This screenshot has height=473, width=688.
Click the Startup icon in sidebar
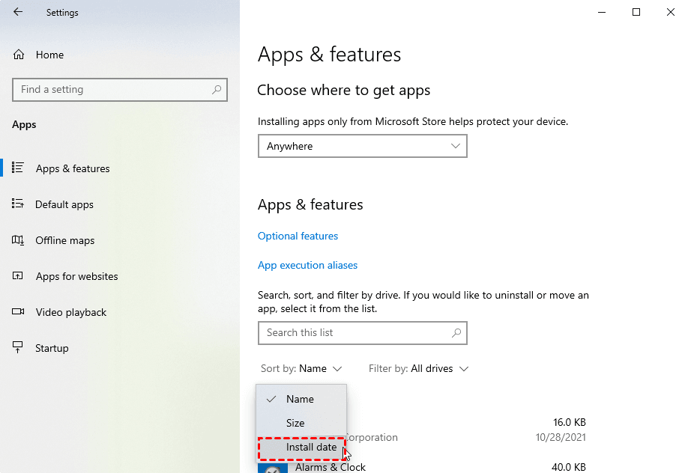coord(19,348)
